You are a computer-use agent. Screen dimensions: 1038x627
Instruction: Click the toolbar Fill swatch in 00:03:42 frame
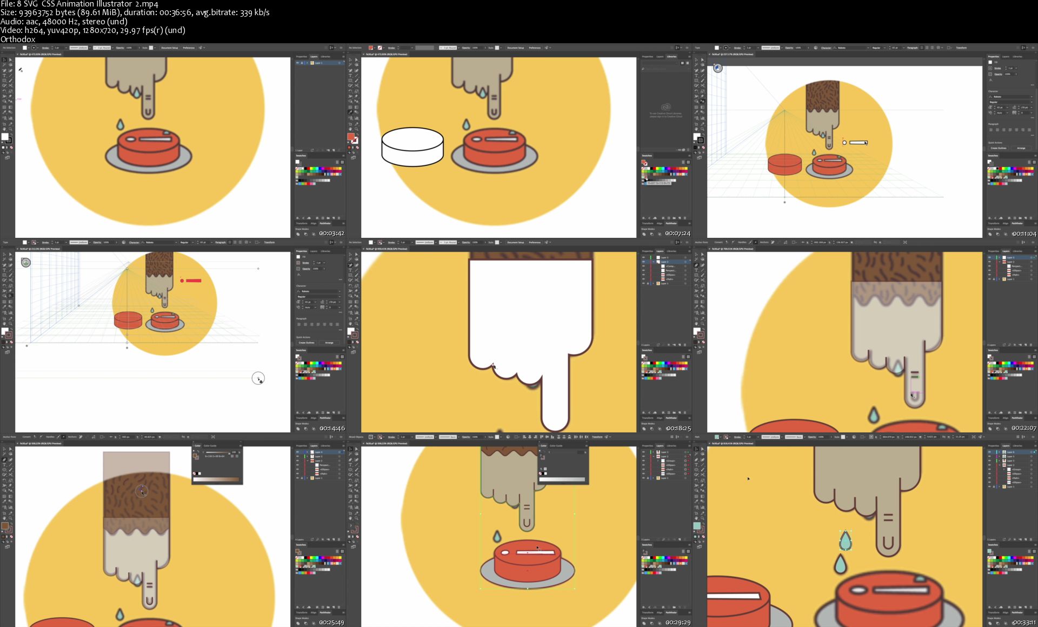point(5,137)
